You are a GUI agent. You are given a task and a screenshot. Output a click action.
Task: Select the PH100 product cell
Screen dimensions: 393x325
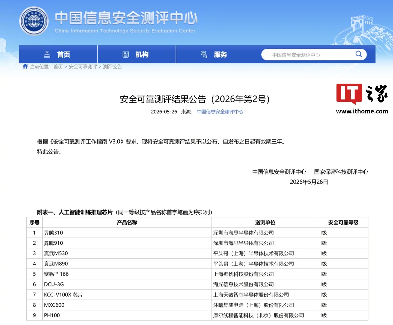(127, 315)
